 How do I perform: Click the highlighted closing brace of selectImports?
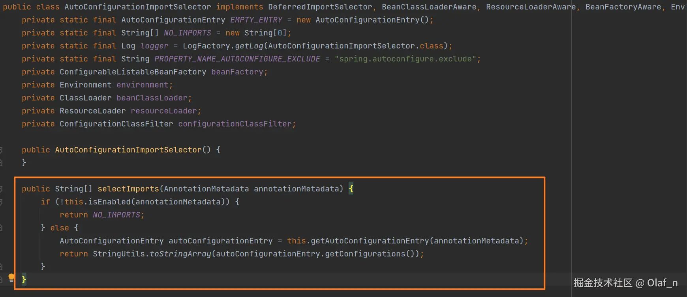coord(24,279)
